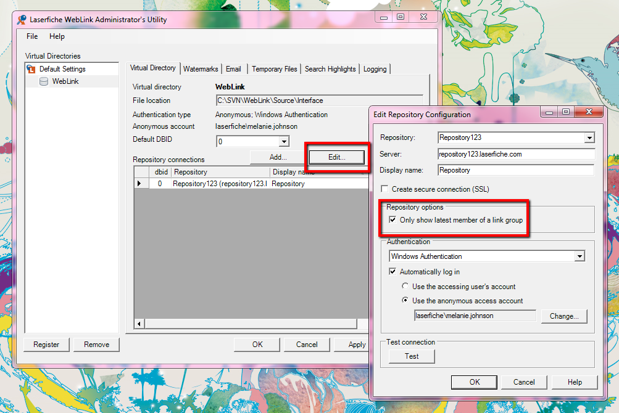Switch to the Virtual Directory tab

pos(153,68)
